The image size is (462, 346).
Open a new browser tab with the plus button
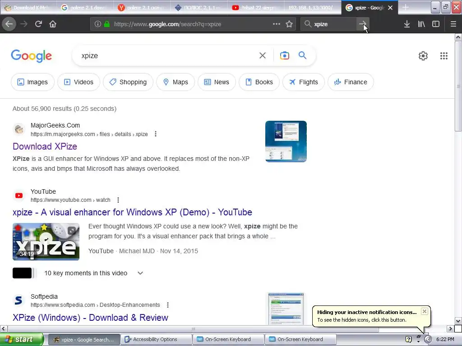coord(406,7)
